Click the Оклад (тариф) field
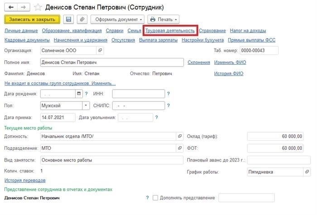Viewport: 317px width, 215px height. (x=275, y=136)
